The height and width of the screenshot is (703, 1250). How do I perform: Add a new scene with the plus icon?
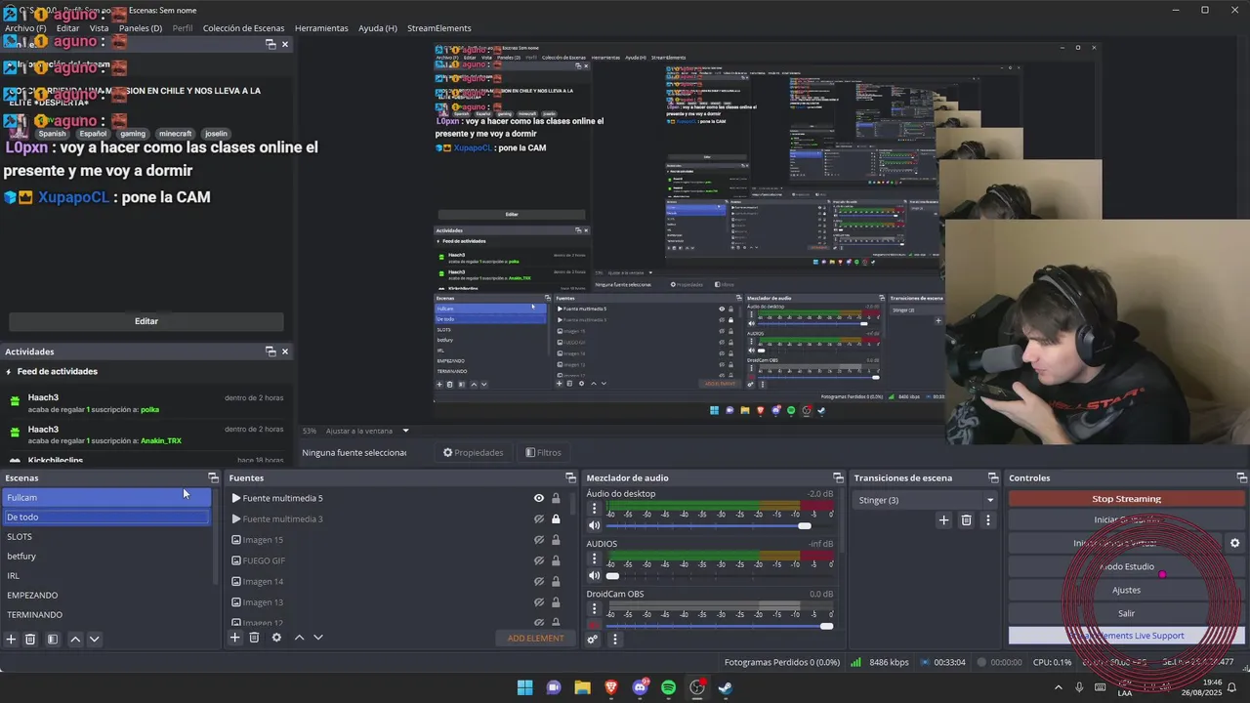(x=12, y=639)
